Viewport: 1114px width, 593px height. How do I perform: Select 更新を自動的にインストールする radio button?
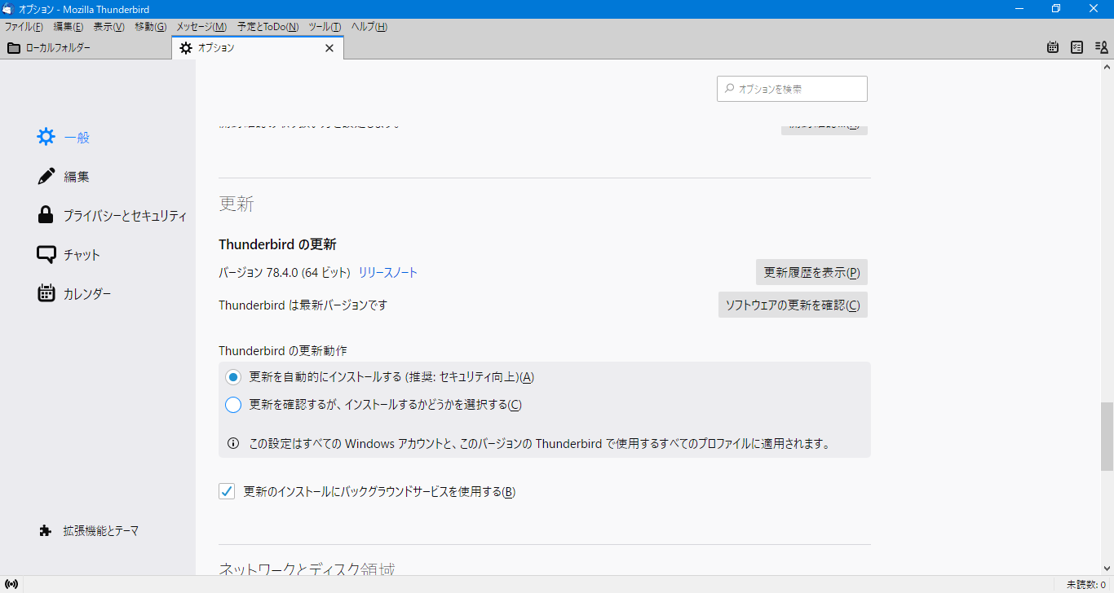point(234,377)
